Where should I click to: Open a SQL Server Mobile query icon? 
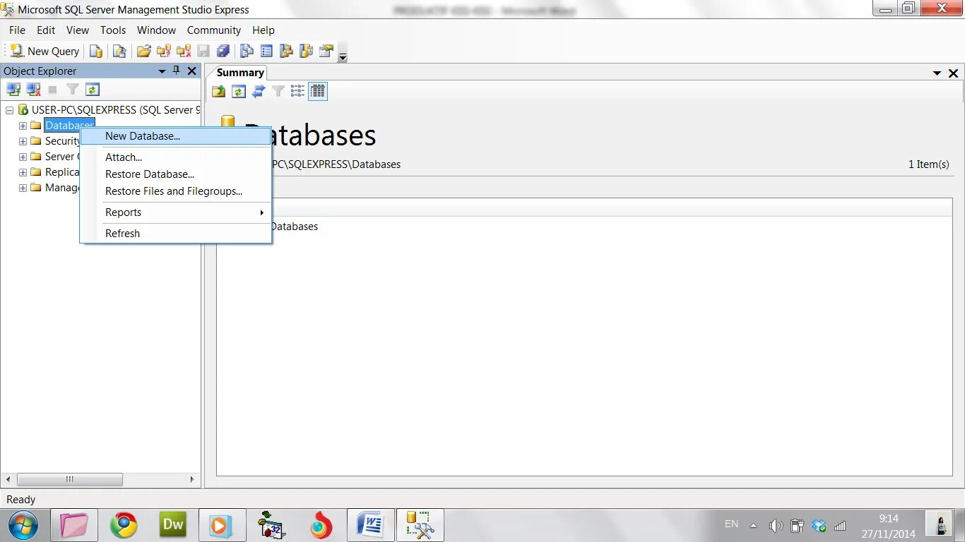(x=119, y=51)
